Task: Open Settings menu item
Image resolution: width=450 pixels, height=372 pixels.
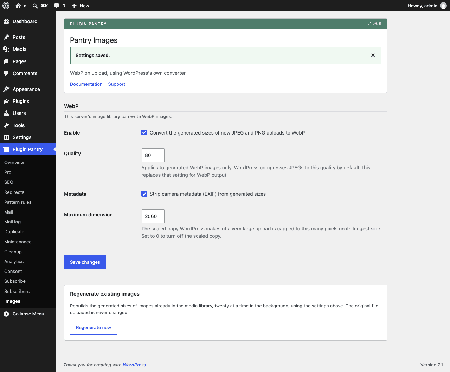Action: (28, 137)
